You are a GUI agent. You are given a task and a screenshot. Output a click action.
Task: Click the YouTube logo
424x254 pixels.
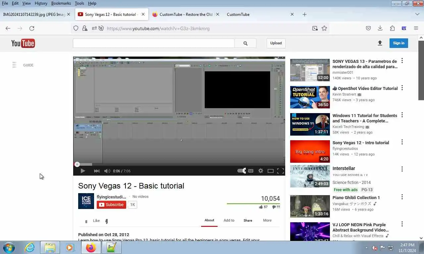(x=23, y=43)
